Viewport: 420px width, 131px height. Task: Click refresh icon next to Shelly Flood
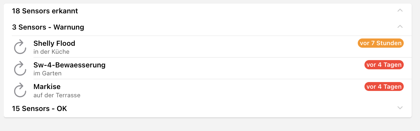20,47
